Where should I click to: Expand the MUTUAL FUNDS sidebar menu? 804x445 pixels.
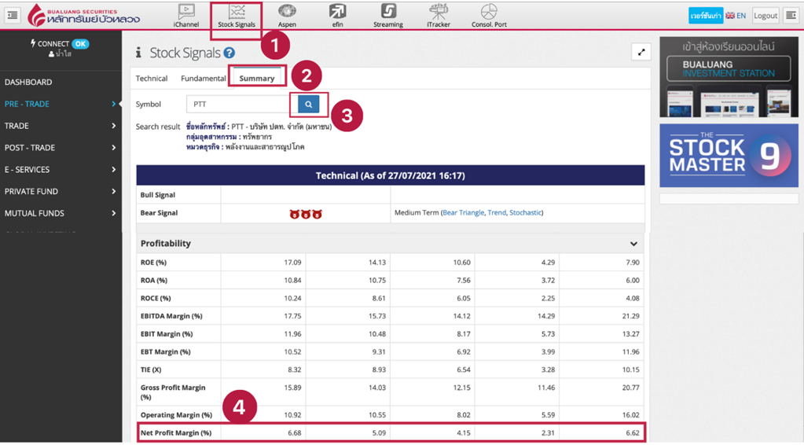tap(60, 213)
